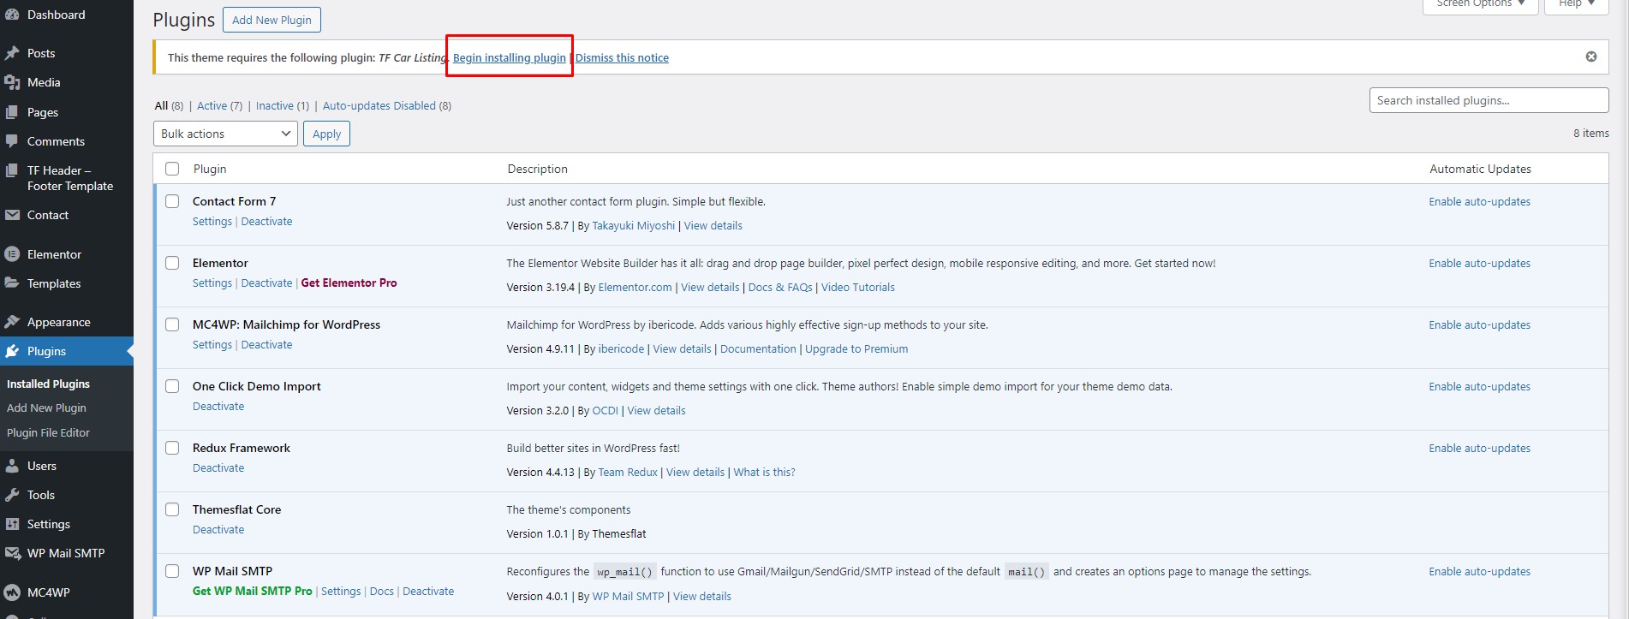Click the Comments bubble icon
The height and width of the screenshot is (619, 1629).
(x=12, y=141)
